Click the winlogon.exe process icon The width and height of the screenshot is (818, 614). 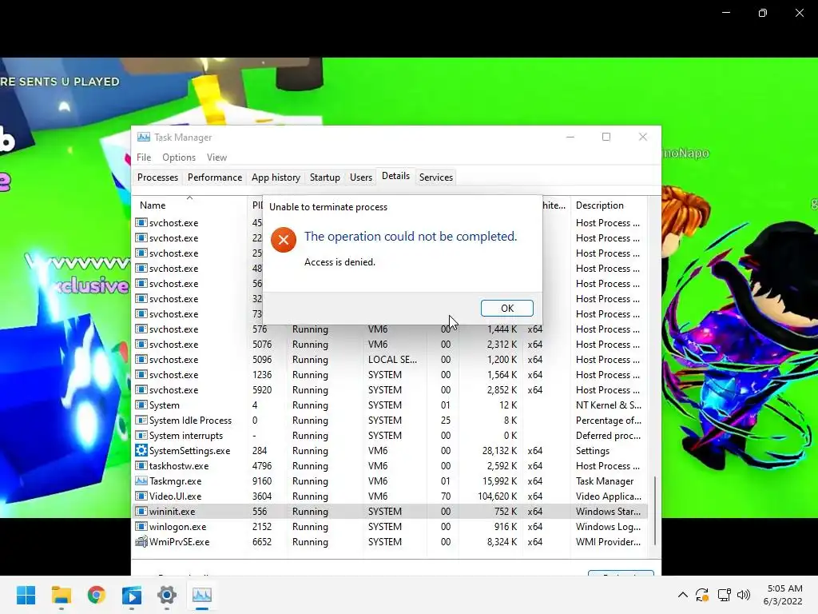[141, 526]
